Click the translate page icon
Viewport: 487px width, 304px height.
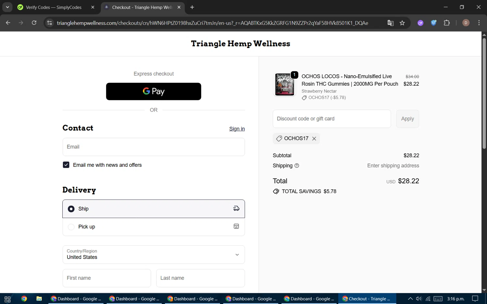391,23
